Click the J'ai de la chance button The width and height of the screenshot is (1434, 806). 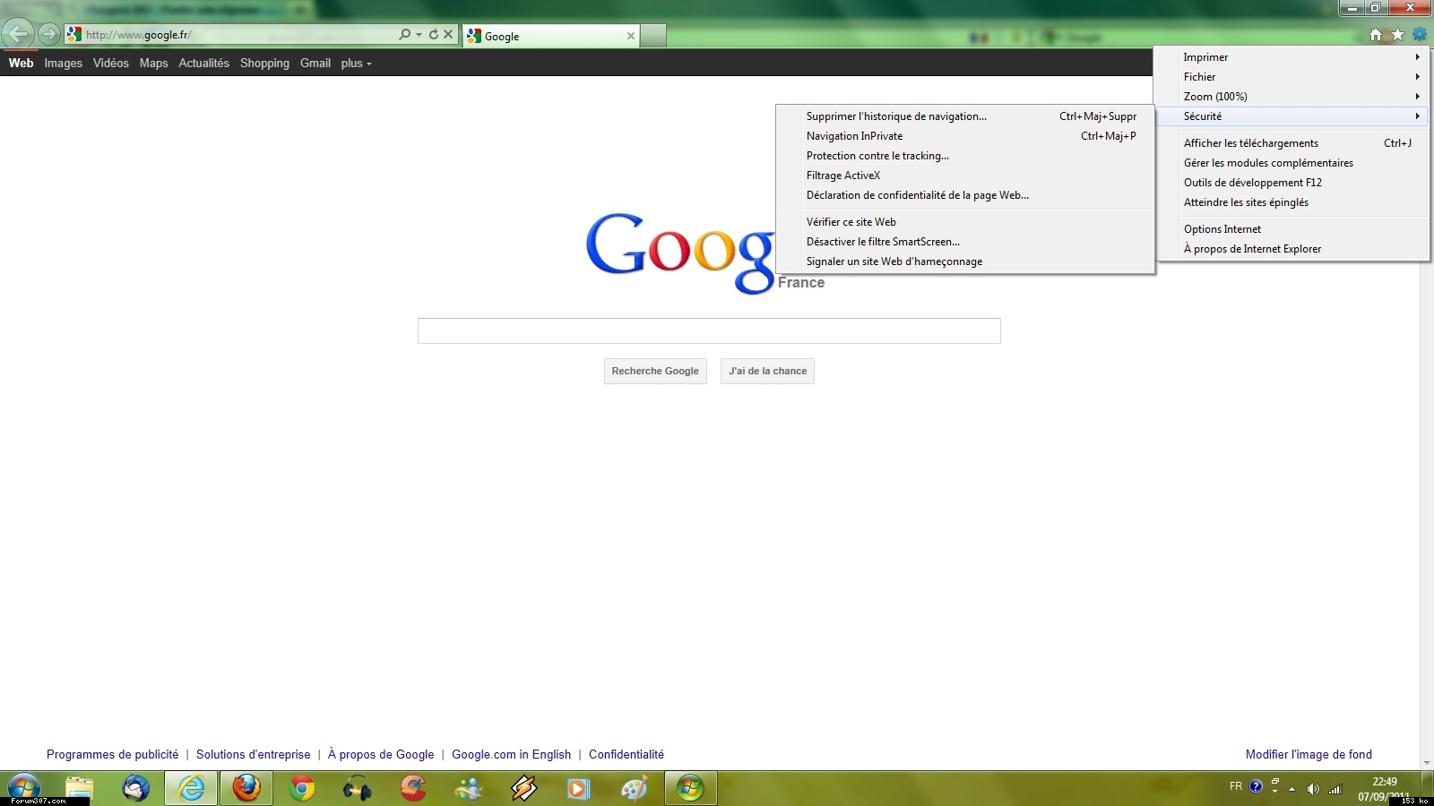767,371
